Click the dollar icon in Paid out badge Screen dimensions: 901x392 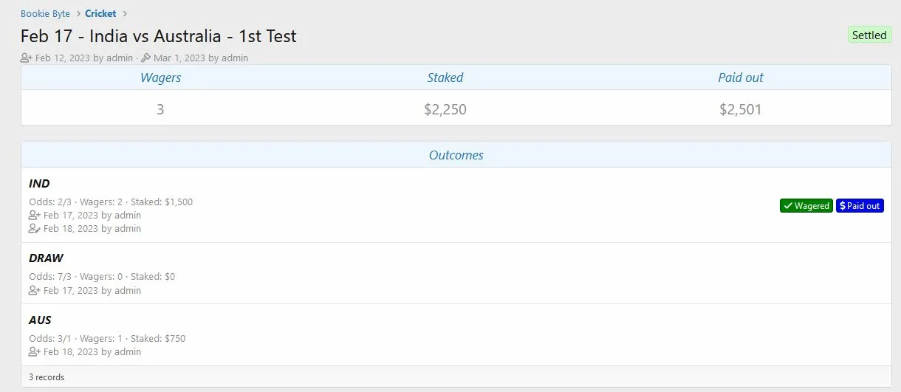pyautogui.click(x=843, y=206)
